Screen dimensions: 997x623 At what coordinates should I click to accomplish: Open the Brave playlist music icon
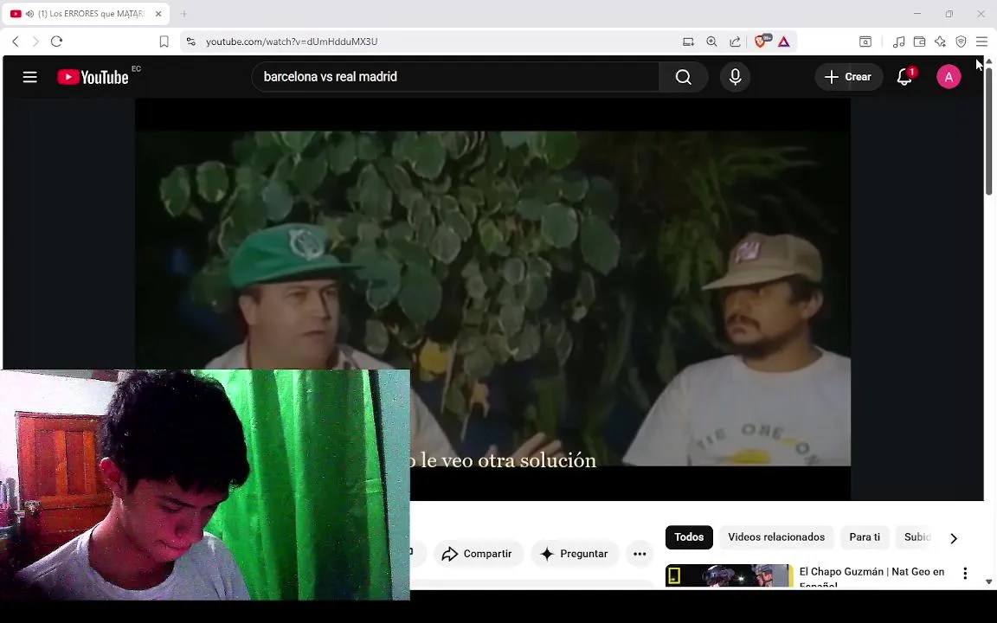pos(898,42)
